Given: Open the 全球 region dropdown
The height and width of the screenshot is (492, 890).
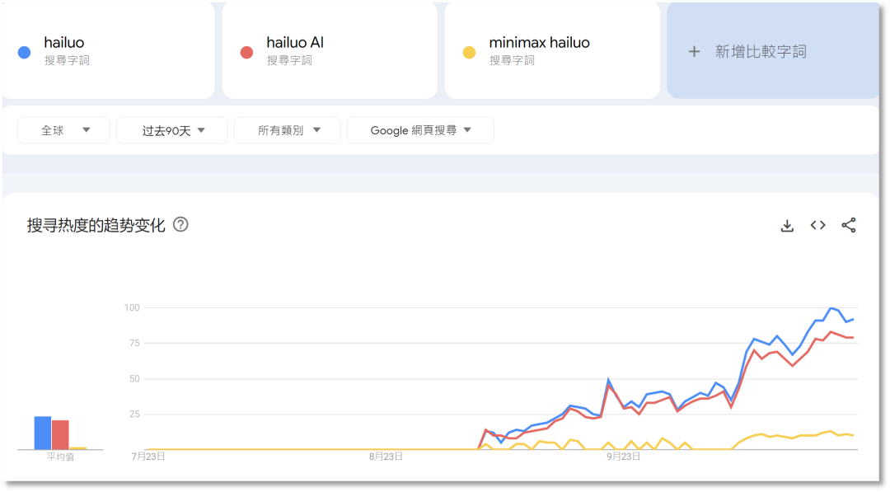Looking at the screenshot, I should [64, 130].
